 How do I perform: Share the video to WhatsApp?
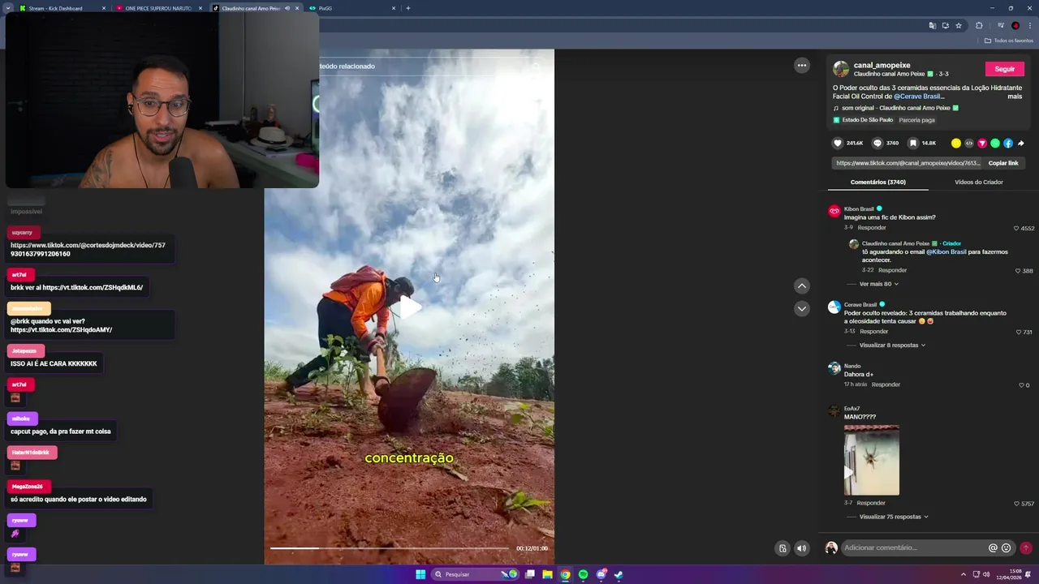pos(995,144)
